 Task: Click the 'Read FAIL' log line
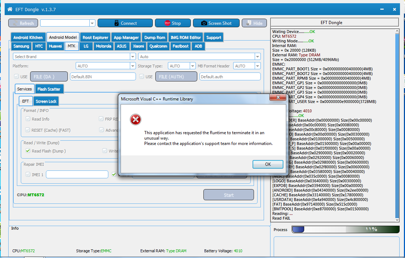(x=281, y=218)
